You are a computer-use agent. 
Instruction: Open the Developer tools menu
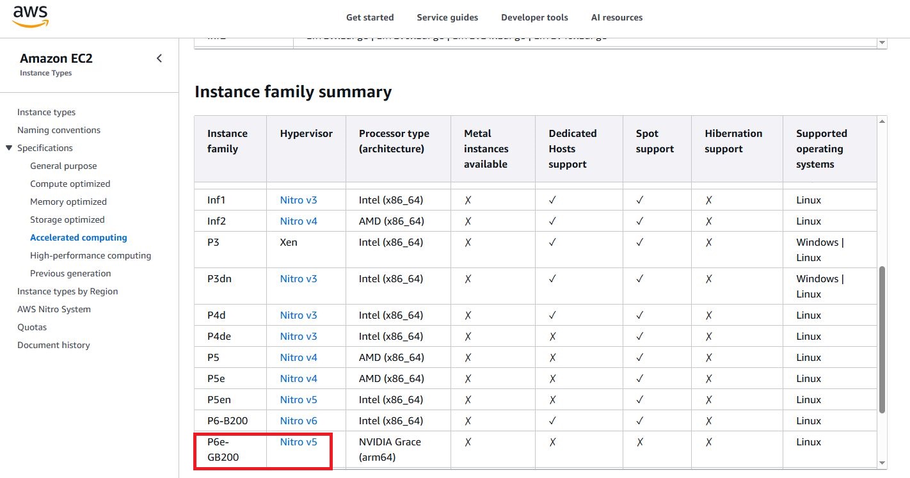click(x=534, y=17)
